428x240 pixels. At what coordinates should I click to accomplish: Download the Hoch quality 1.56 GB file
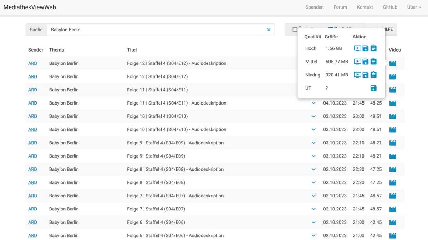(x=365, y=48)
